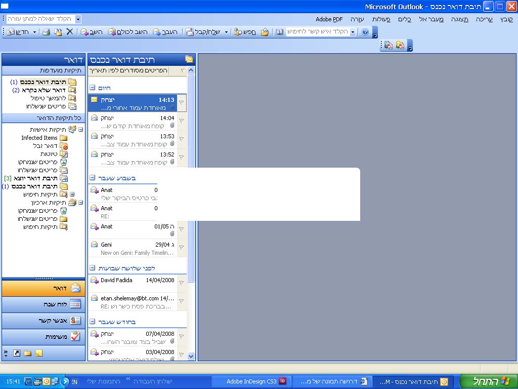Click the message list scroll up arrow
518x389 pixels.
tap(191, 70)
